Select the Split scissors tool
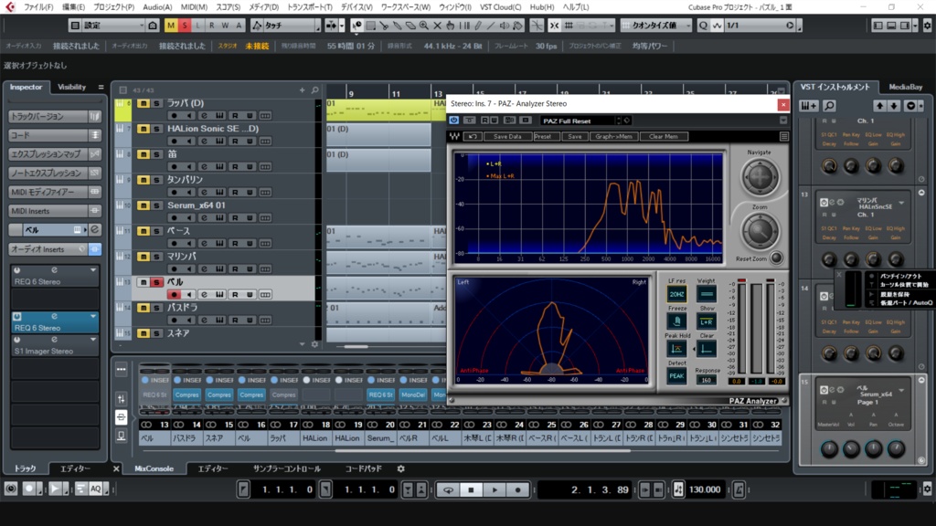This screenshot has height=526, width=936. [384, 26]
